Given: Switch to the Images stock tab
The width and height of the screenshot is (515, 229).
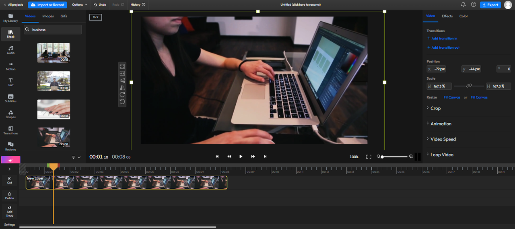Looking at the screenshot, I should (x=48, y=16).
